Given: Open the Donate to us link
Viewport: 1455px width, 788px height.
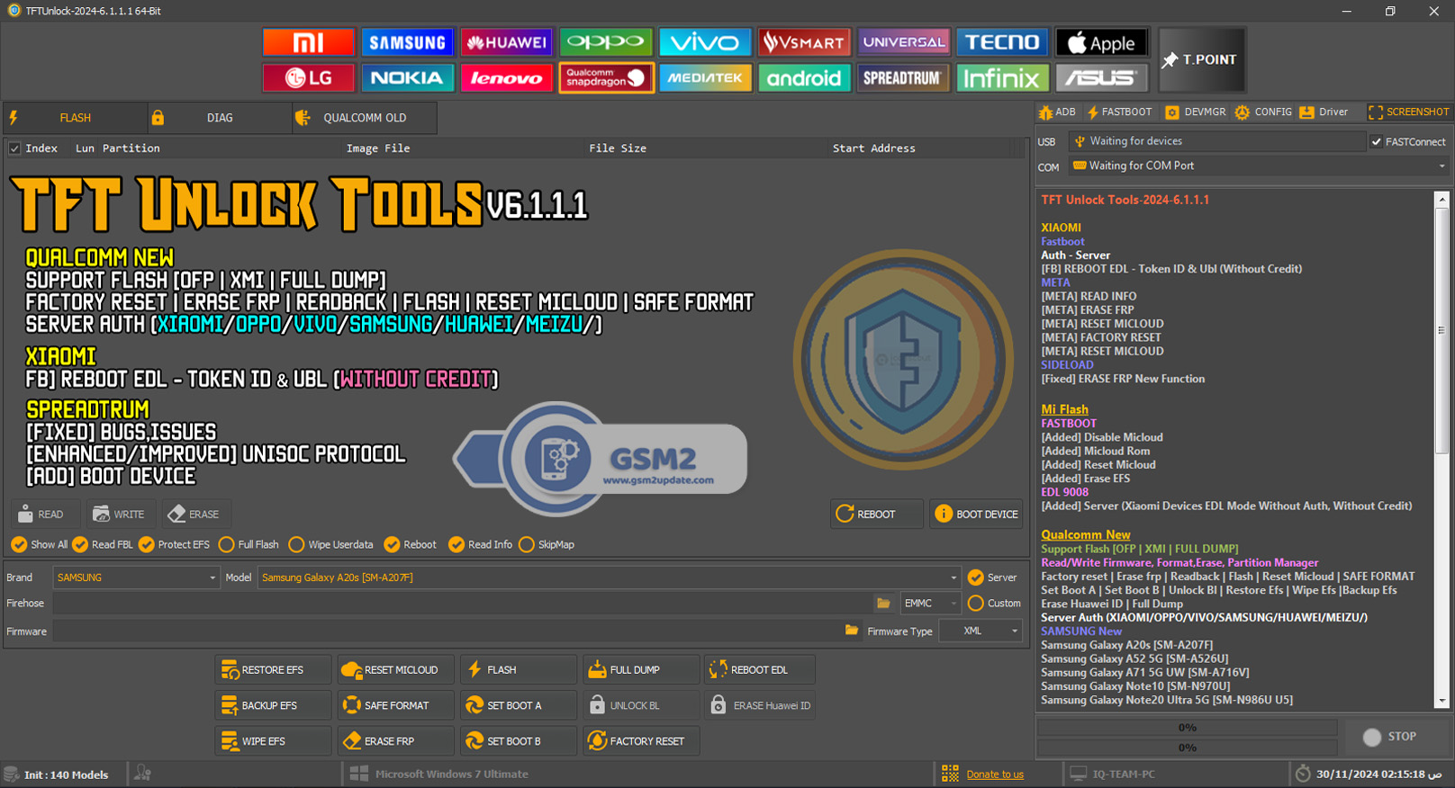Looking at the screenshot, I should pyautogui.click(x=995, y=775).
